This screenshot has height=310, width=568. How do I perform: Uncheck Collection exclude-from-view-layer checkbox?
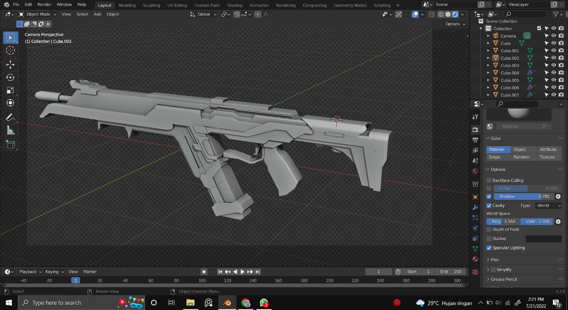pyautogui.click(x=539, y=28)
